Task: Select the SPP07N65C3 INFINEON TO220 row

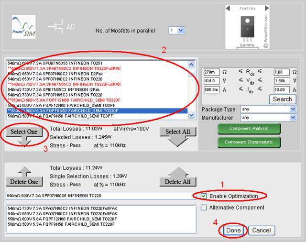Action: pyautogui.click(x=97, y=95)
